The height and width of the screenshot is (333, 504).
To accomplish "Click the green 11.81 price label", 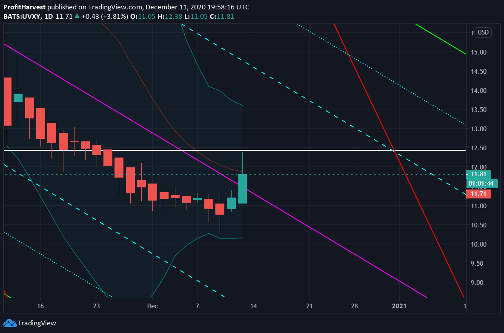I will [478, 174].
